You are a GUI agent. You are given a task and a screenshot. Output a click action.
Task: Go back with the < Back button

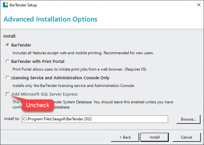[125, 137]
